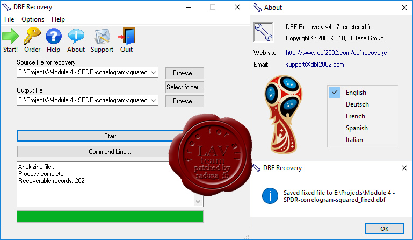Viewport: 413px width, 240px height.
Task: Click the Copyright 2002-2018 HiBase Group text
Action: coord(335,38)
